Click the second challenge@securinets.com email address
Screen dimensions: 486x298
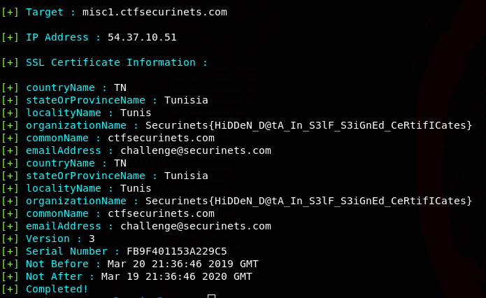point(195,226)
